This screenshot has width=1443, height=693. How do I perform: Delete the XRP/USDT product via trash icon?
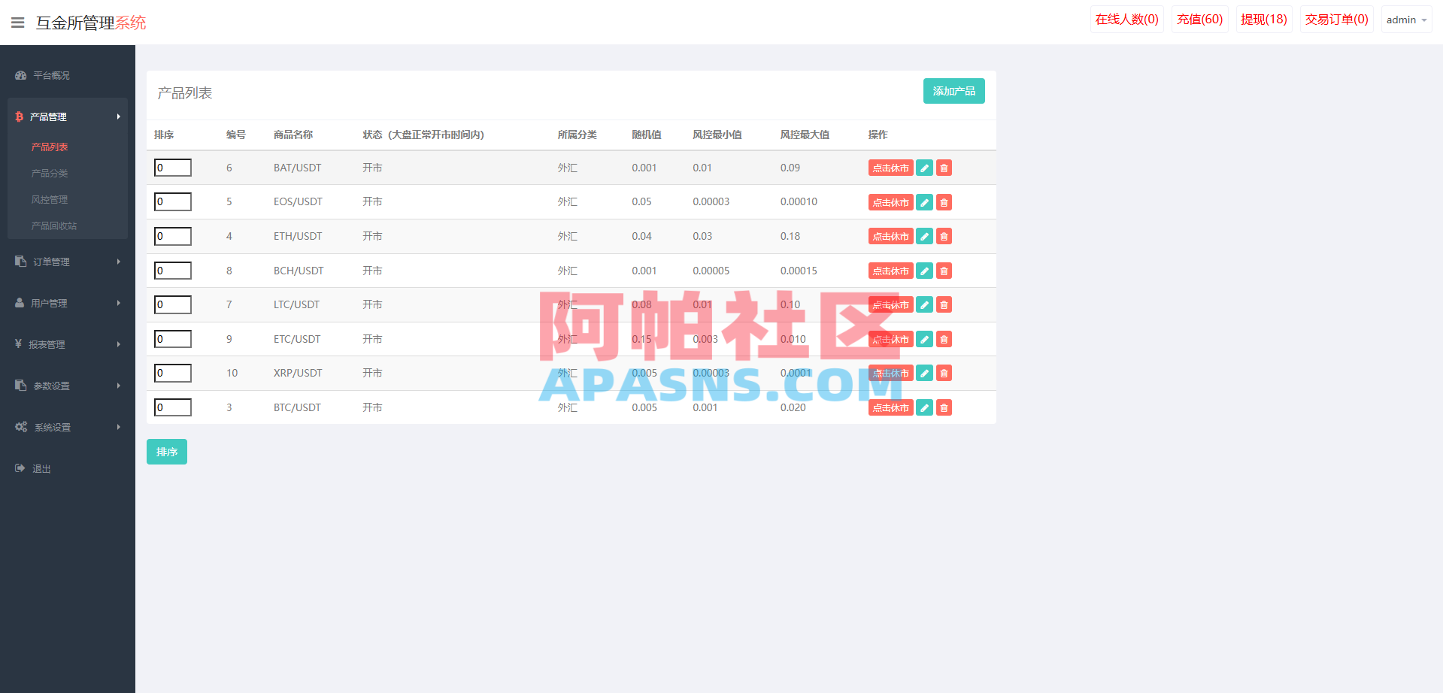(x=944, y=373)
